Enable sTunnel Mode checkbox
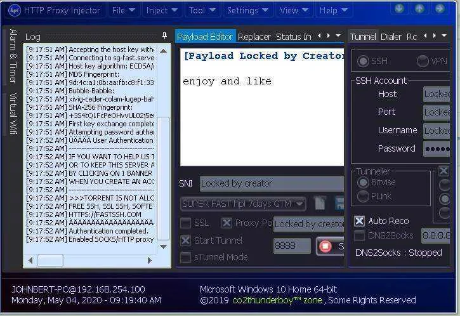The width and height of the screenshot is (460, 316). coord(185,257)
